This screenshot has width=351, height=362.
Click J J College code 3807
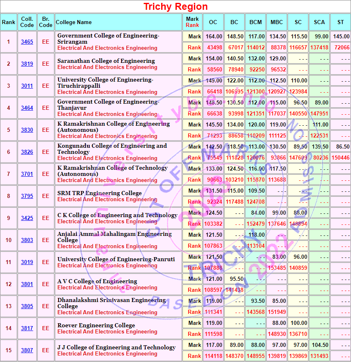point(27,351)
